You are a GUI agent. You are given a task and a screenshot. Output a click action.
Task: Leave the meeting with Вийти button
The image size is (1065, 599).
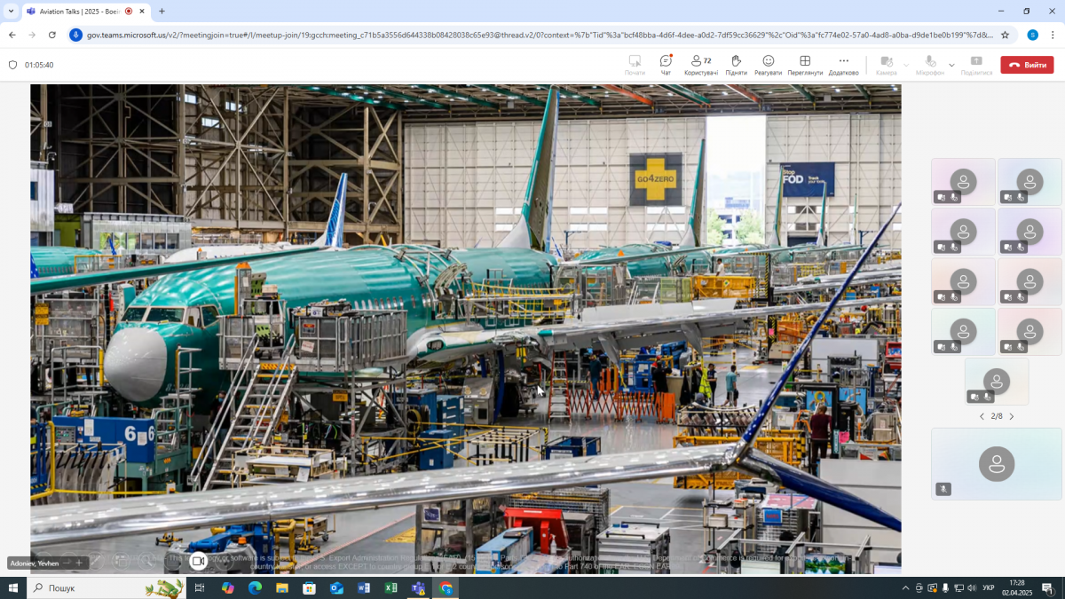click(x=1027, y=65)
